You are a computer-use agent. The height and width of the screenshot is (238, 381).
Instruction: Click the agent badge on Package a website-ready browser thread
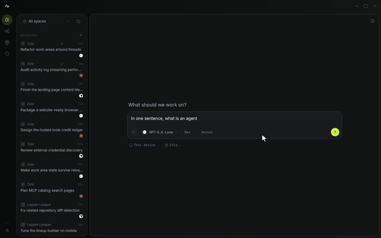tap(81, 116)
